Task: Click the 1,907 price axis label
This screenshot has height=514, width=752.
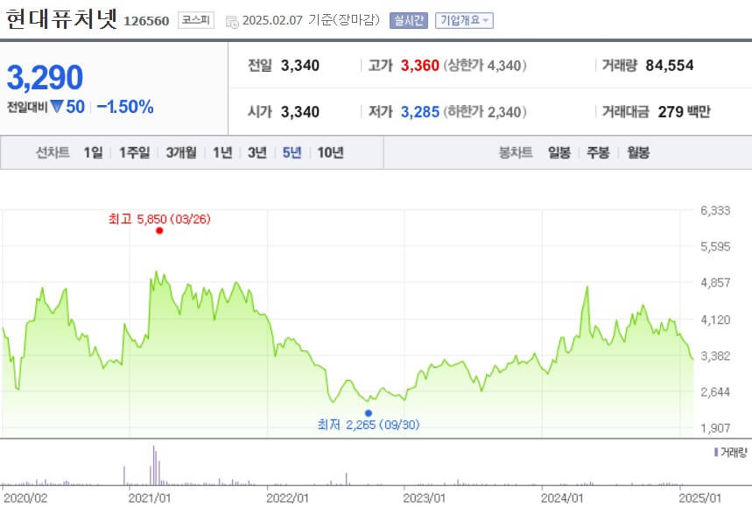Action: coord(715,428)
